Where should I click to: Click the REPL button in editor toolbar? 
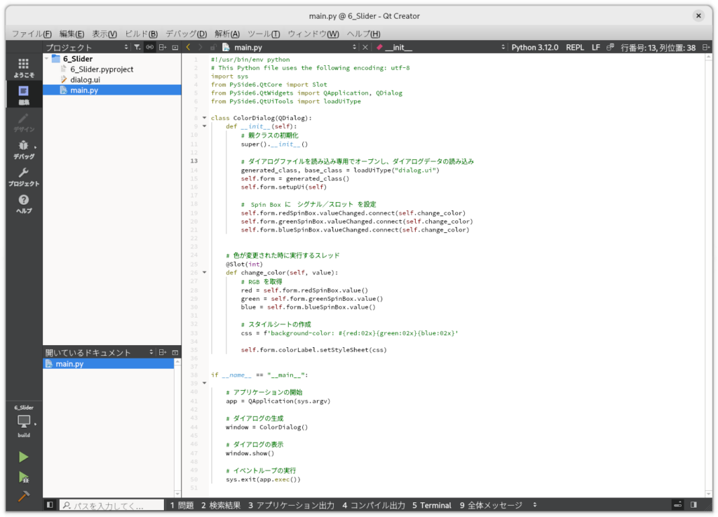click(x=575, y=47)
